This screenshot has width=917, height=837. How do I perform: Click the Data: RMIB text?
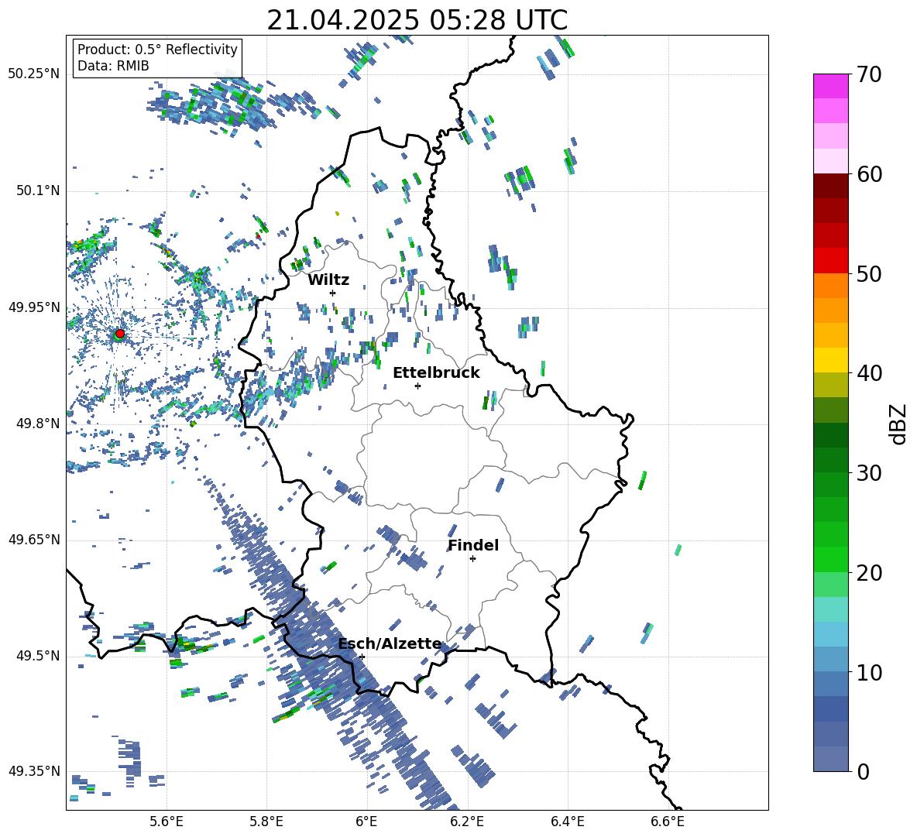click(113, 66)
